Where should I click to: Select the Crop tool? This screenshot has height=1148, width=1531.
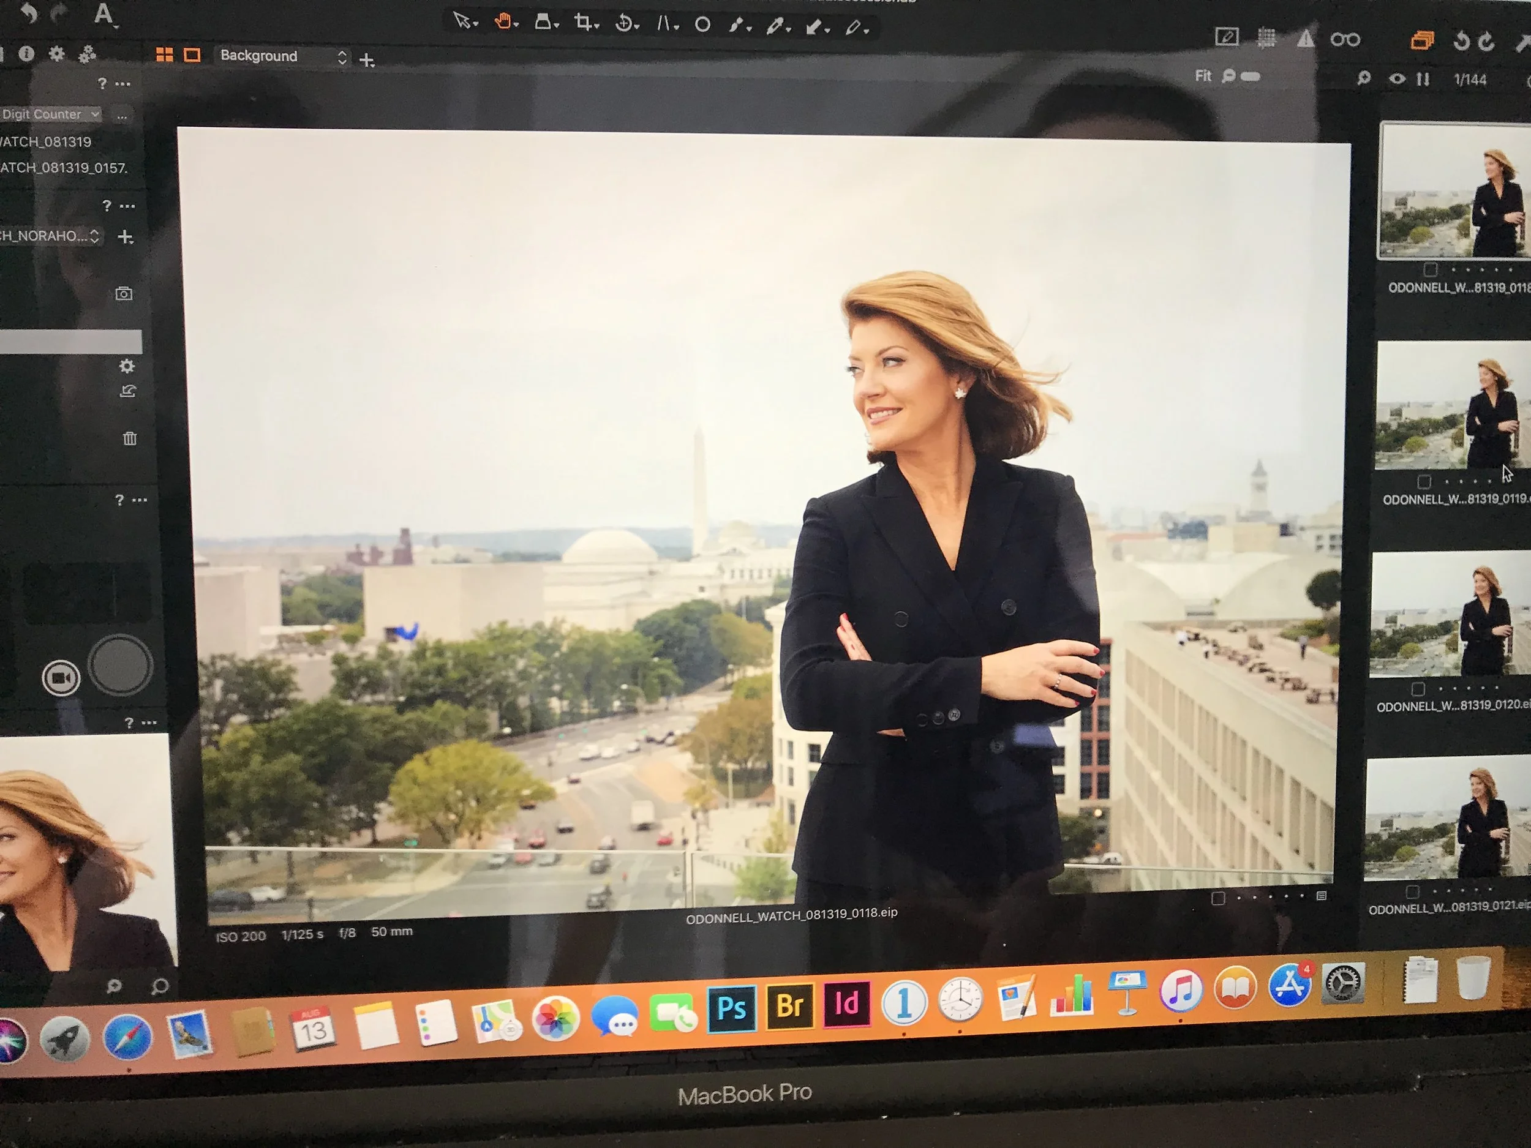pos(584,23)
